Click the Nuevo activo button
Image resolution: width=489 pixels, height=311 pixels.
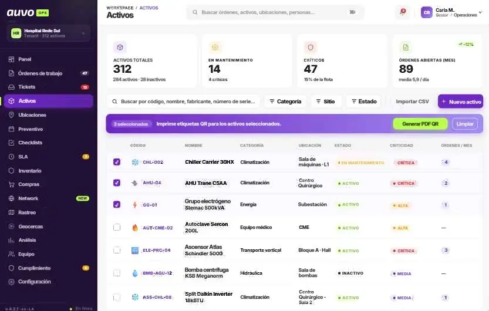coord(461,102)
